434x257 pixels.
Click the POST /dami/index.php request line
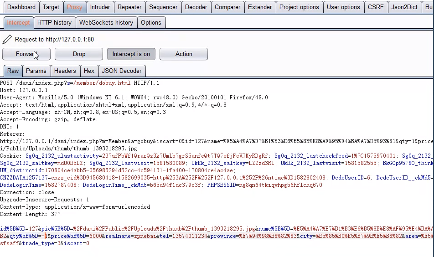coord(79,83)
